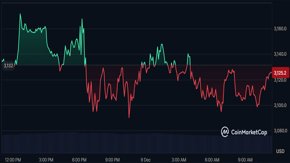290x163 pixels.
Task: Select the 9:00 PM time axis label
Action: [112, 160]
